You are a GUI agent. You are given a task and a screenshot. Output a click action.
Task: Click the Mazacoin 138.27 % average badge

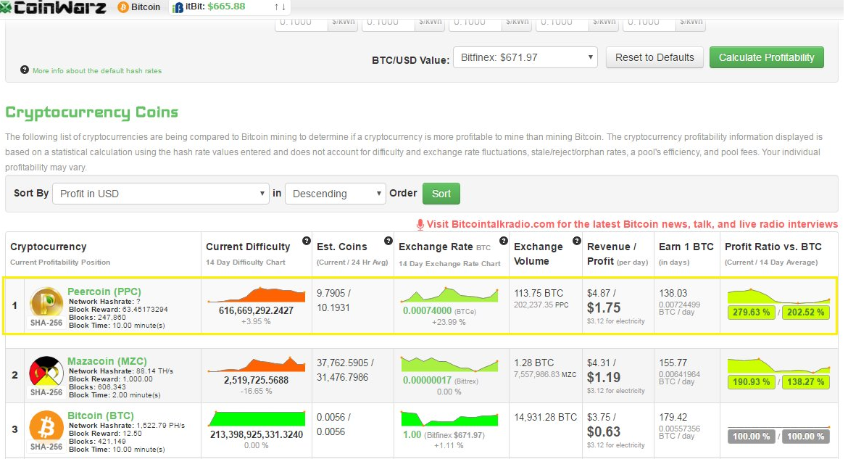(x=805, y=382)
